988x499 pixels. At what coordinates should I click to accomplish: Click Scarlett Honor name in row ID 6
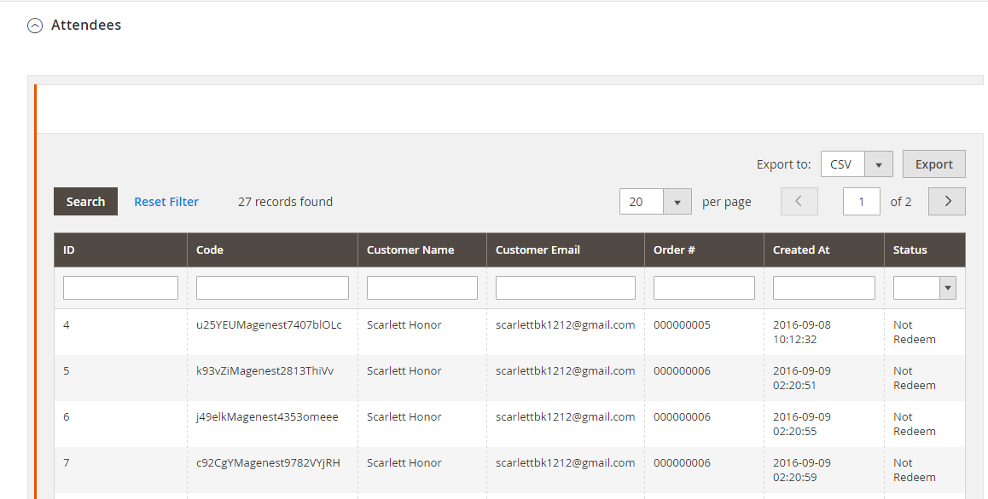pyautogui.click(x=404, y=416)
